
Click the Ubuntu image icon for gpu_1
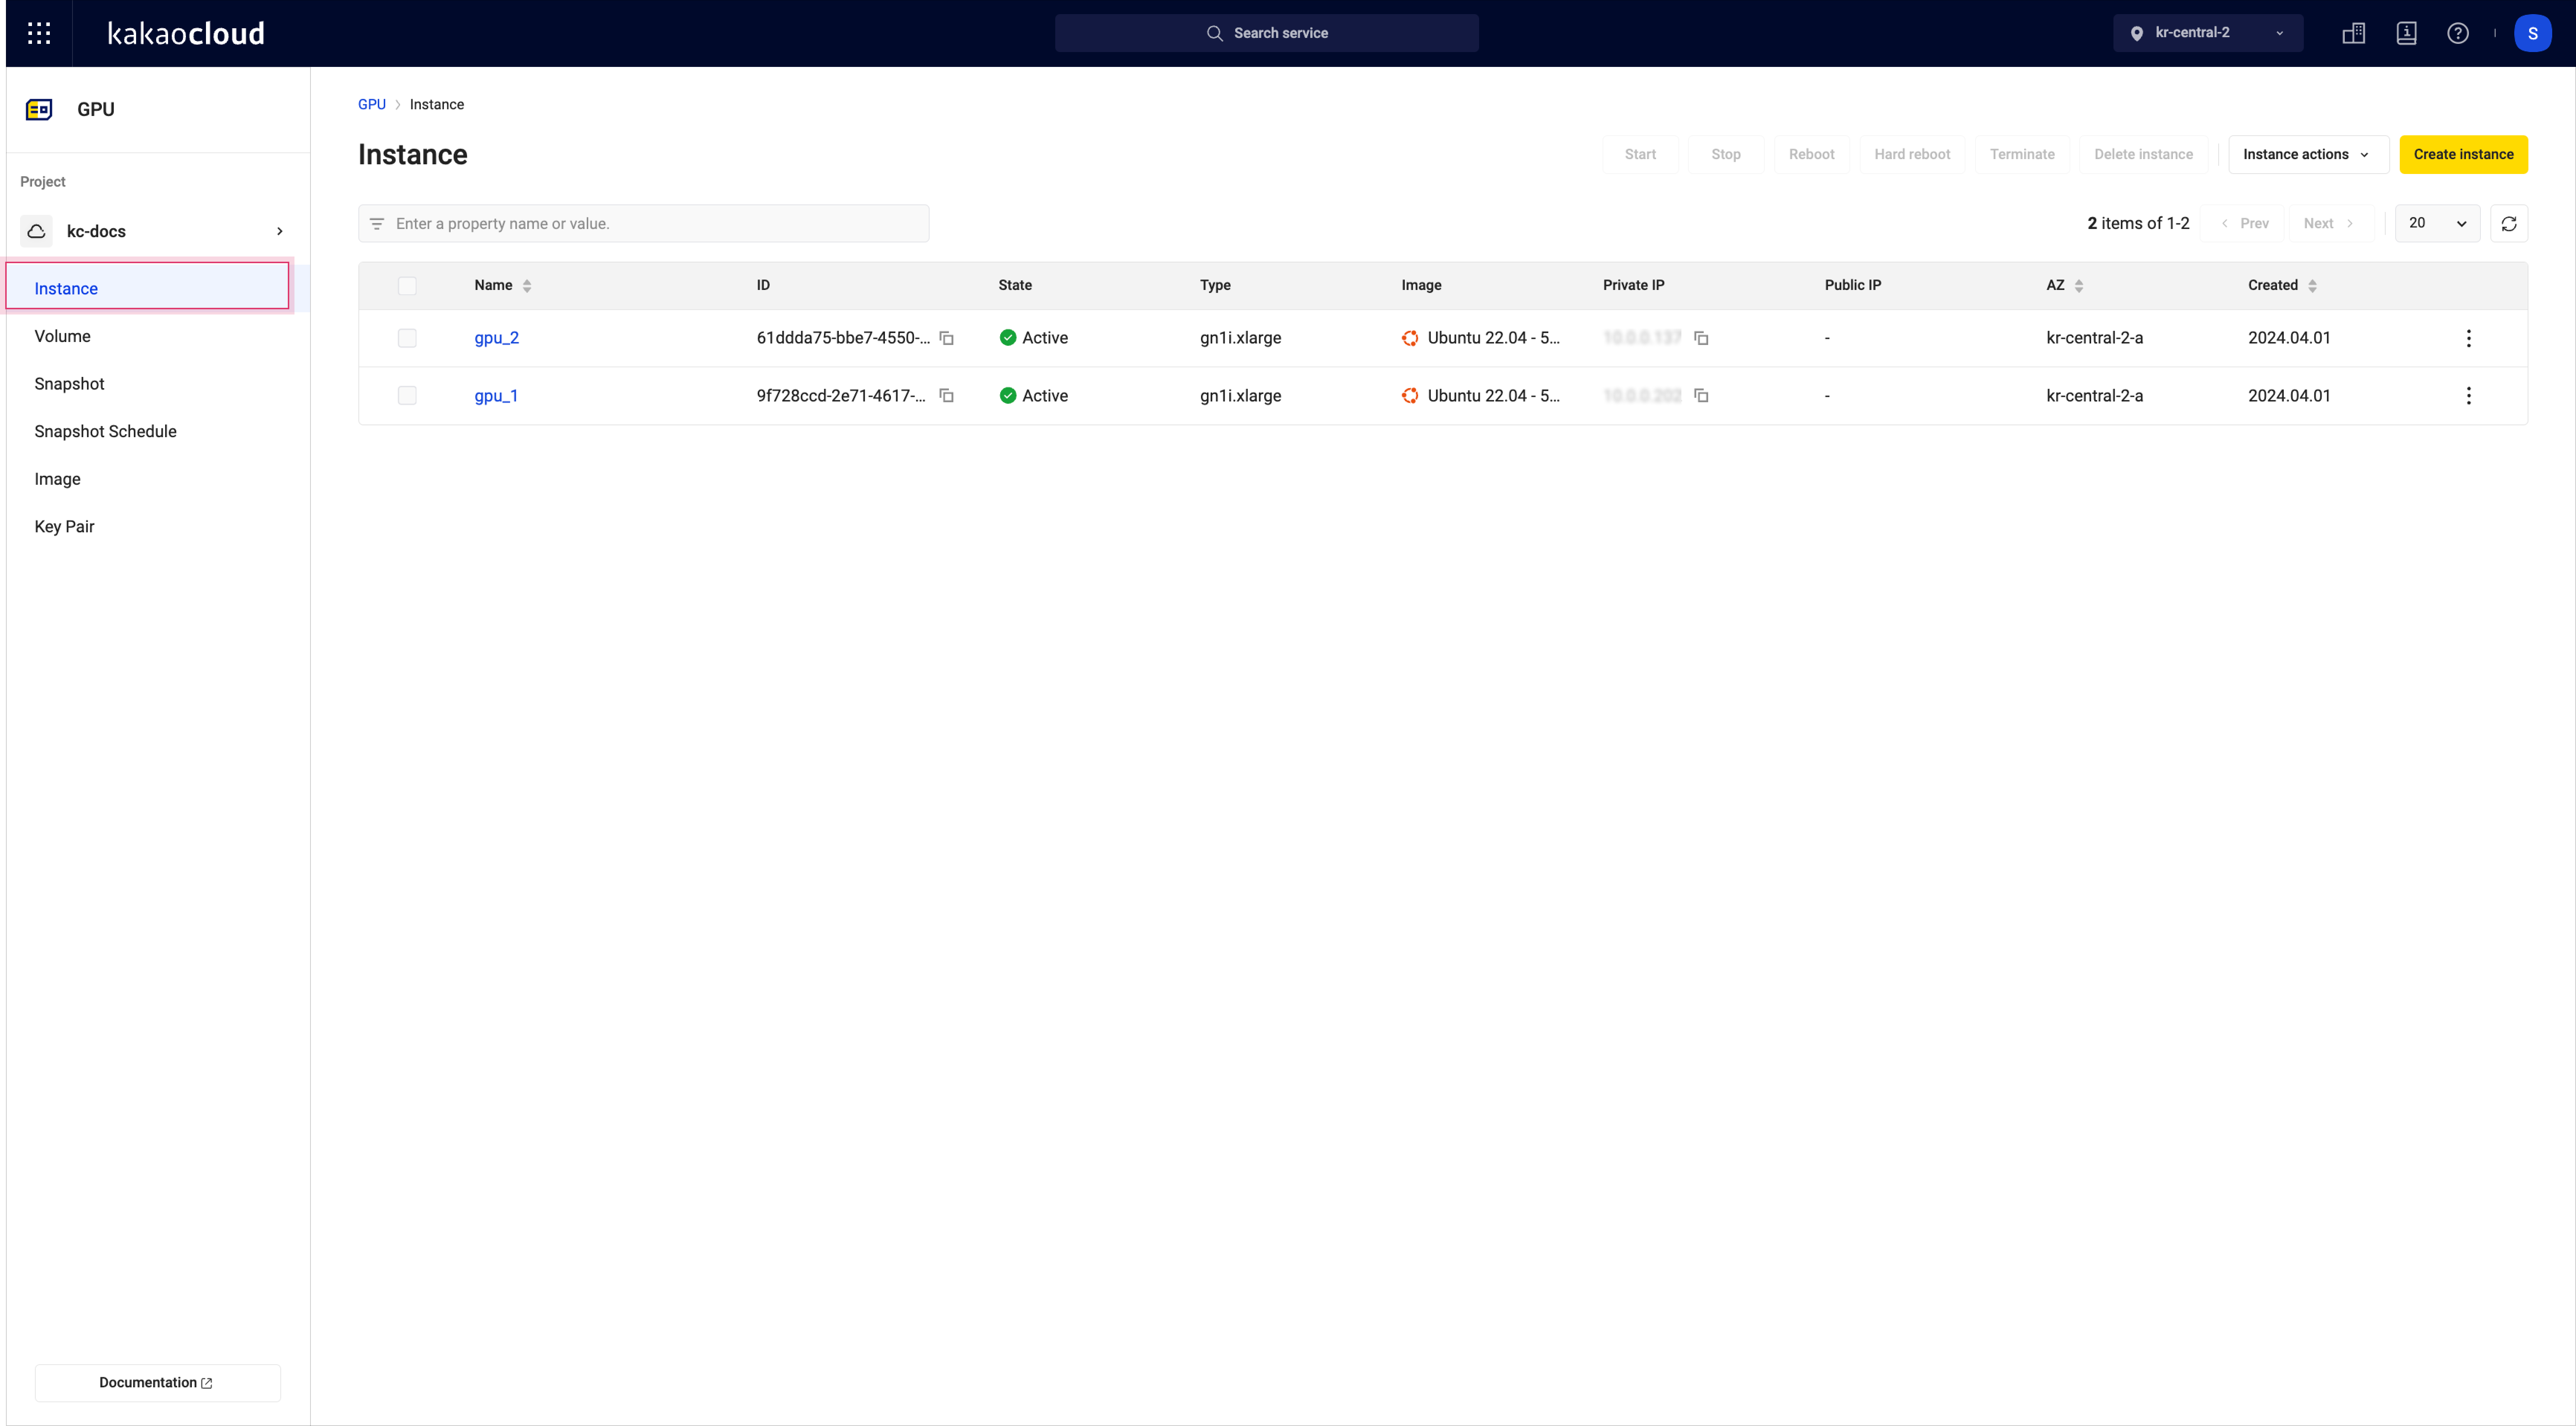pyautogui.click(x=1410, y=396)
